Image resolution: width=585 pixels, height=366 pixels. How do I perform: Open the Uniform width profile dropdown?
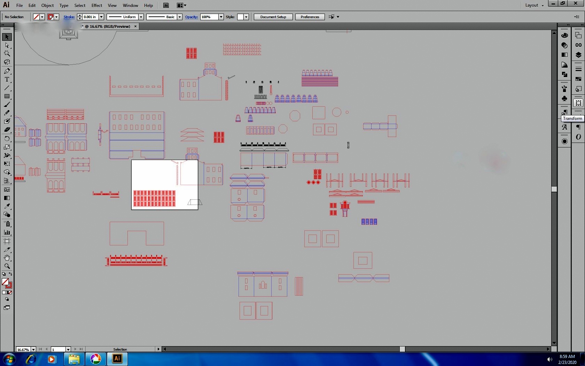point(141,17)
